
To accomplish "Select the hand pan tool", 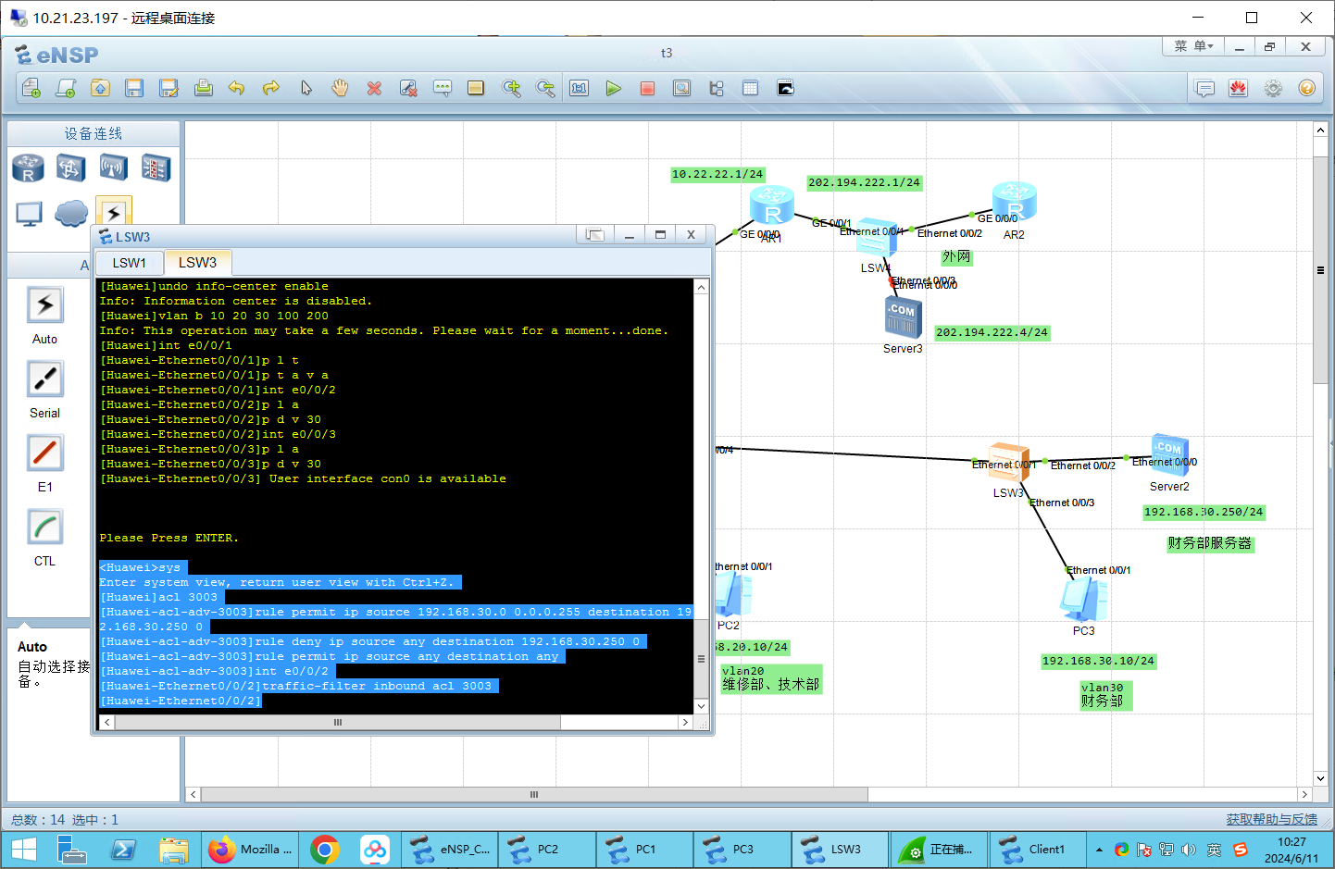I will pyautogui.click(x=340, y=88).
